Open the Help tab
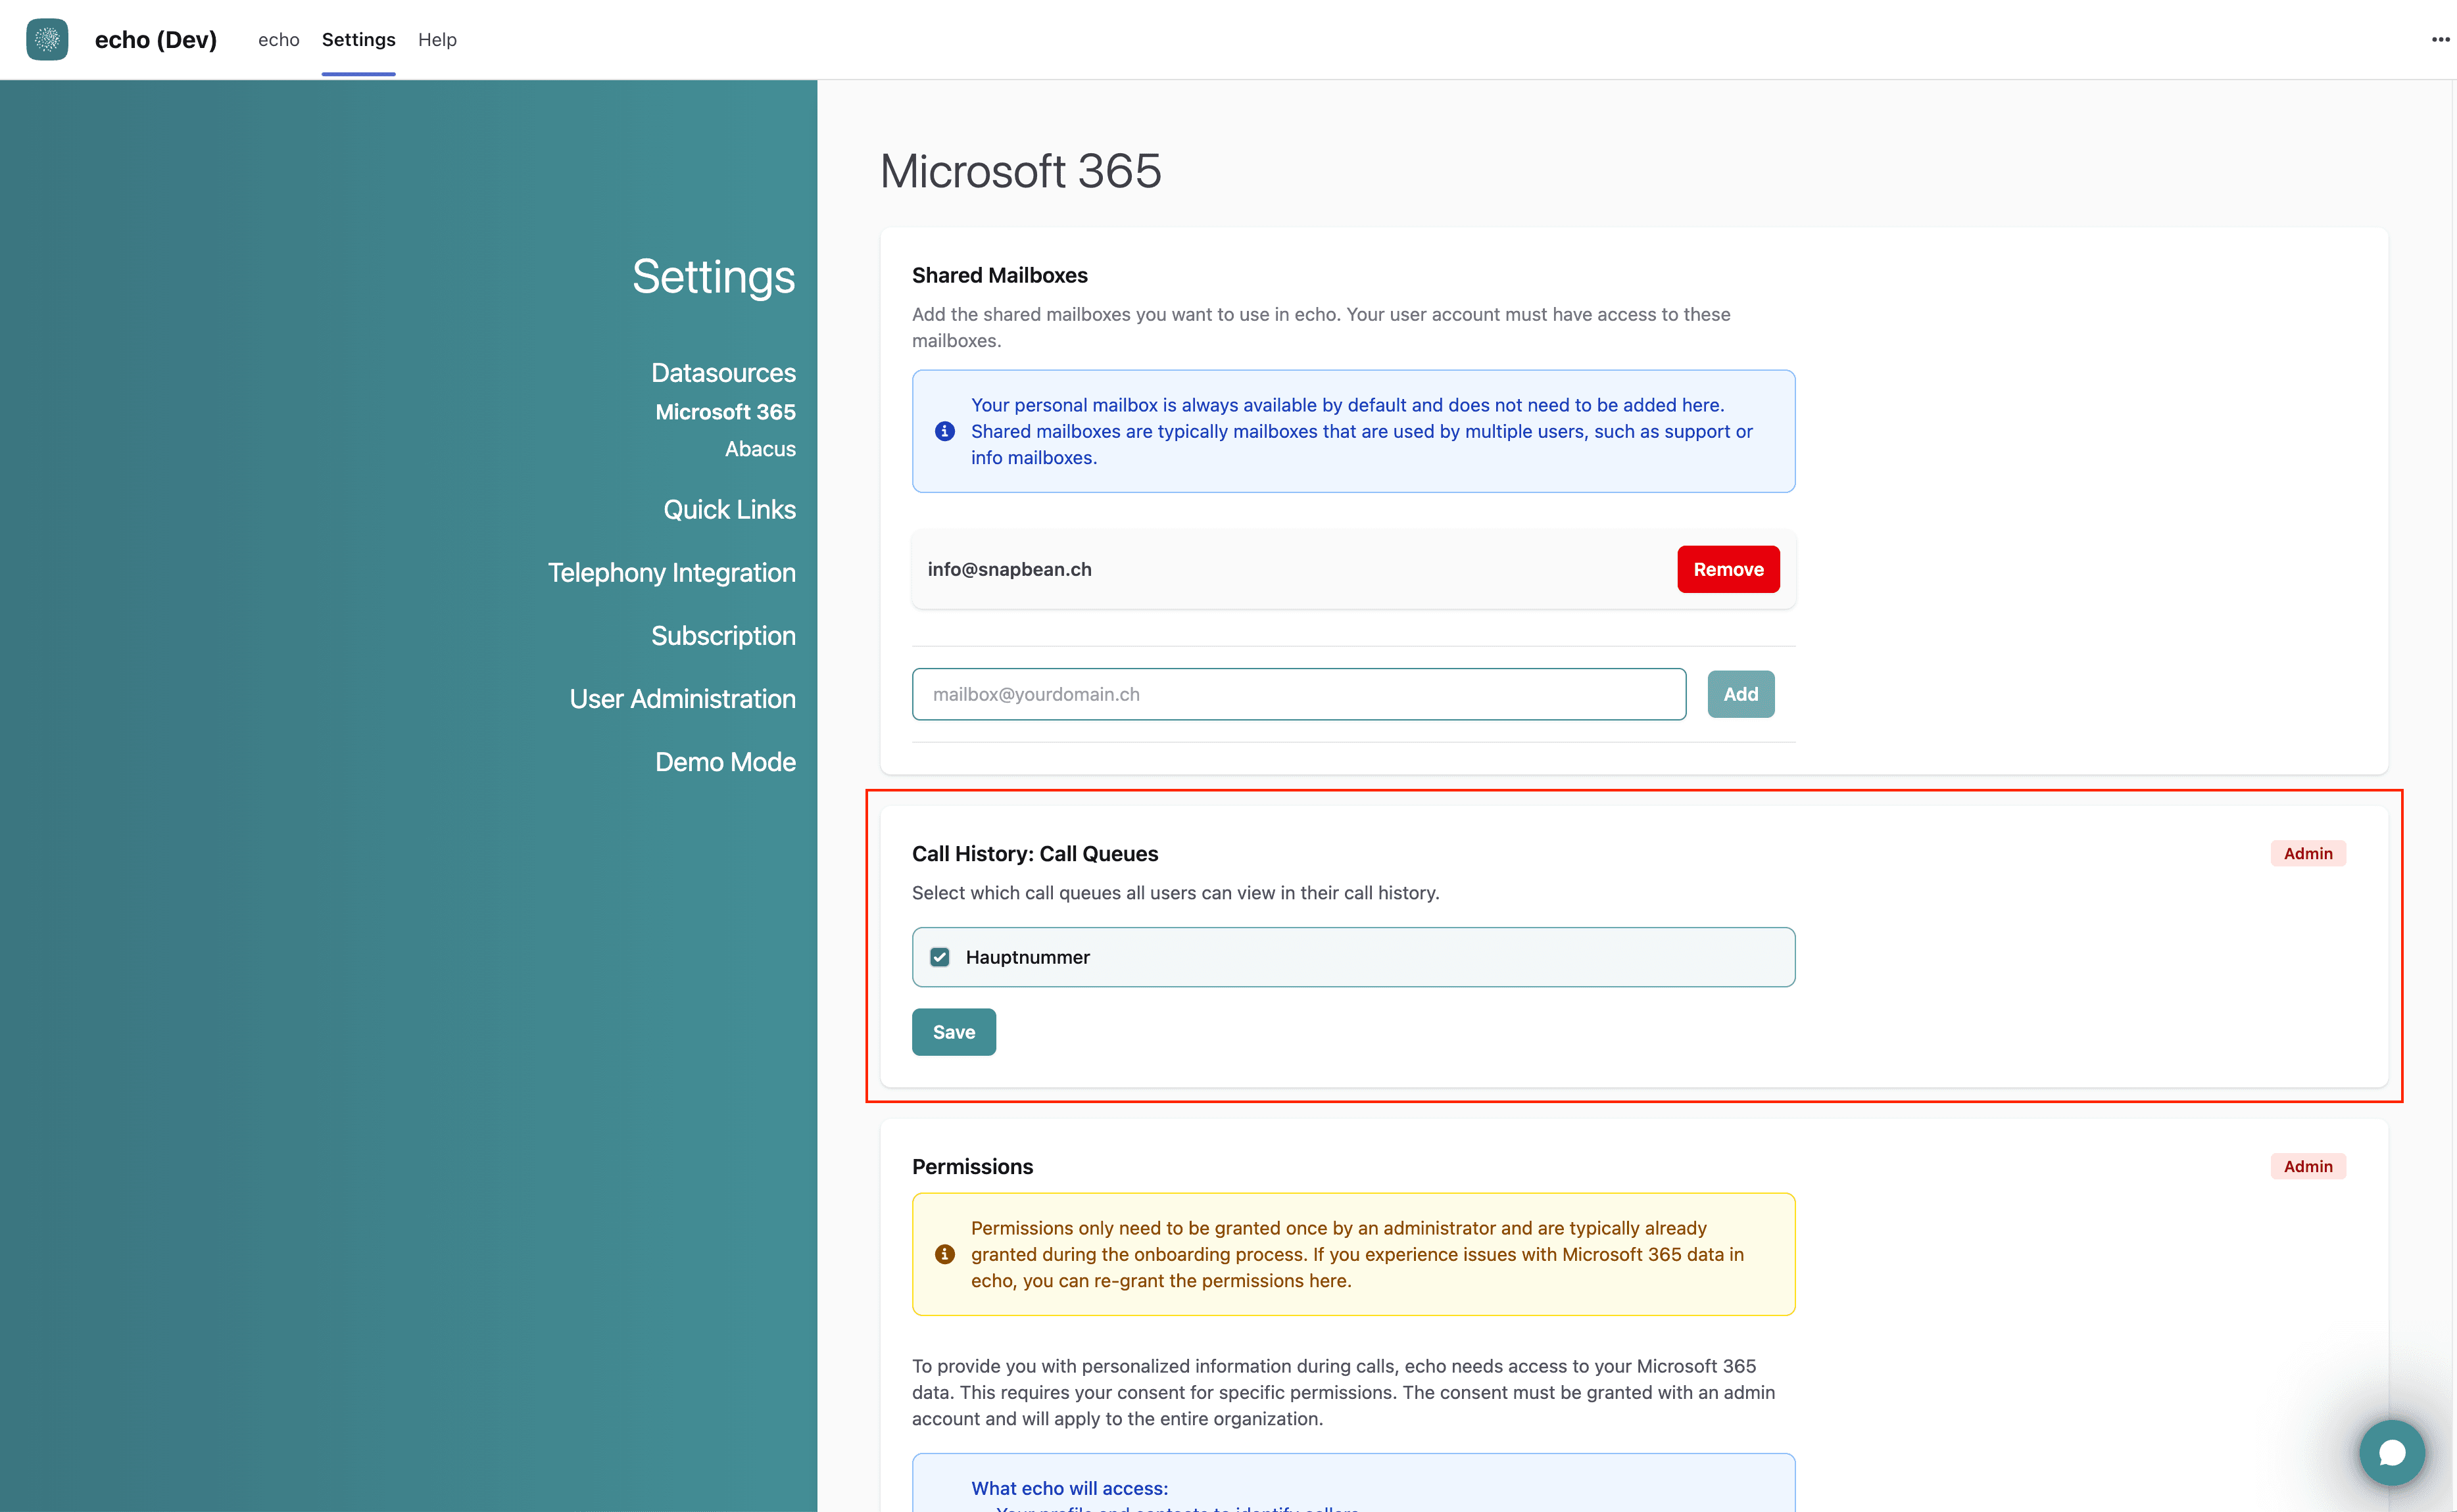 coord(437,39)
